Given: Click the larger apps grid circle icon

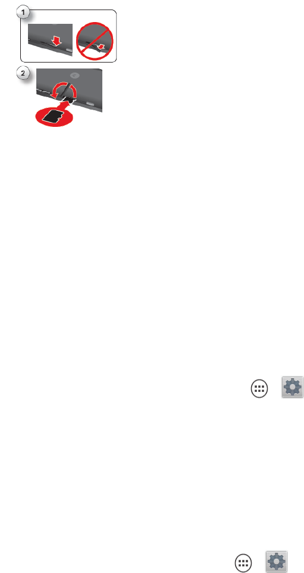Looking at the screenshot, I should (x=259, y=389).
